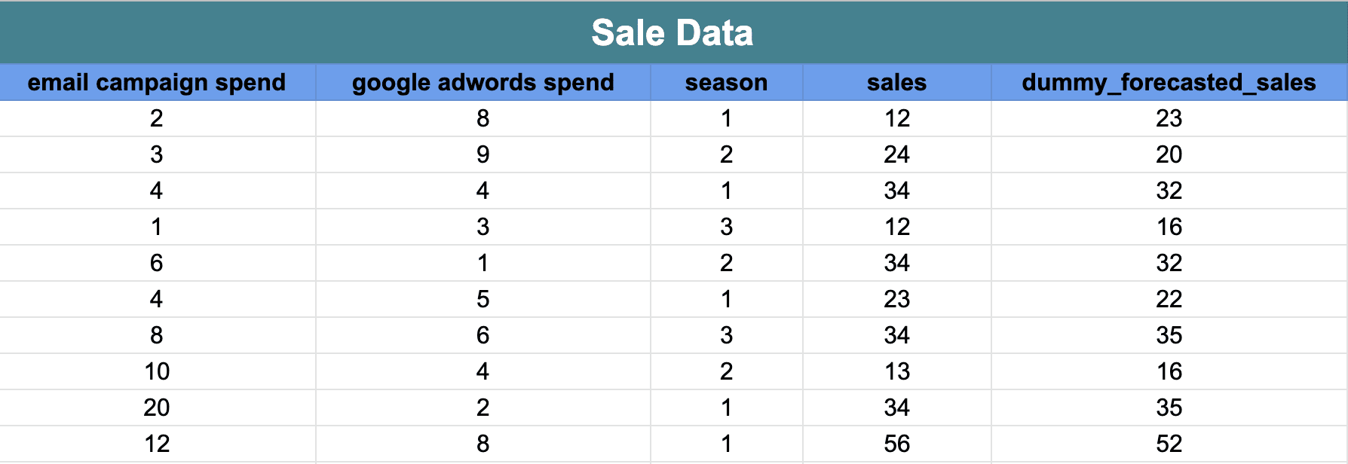Click the "season" column header
The width and height of the screenshot is (1348, 464).
click(x=726, y=82)
